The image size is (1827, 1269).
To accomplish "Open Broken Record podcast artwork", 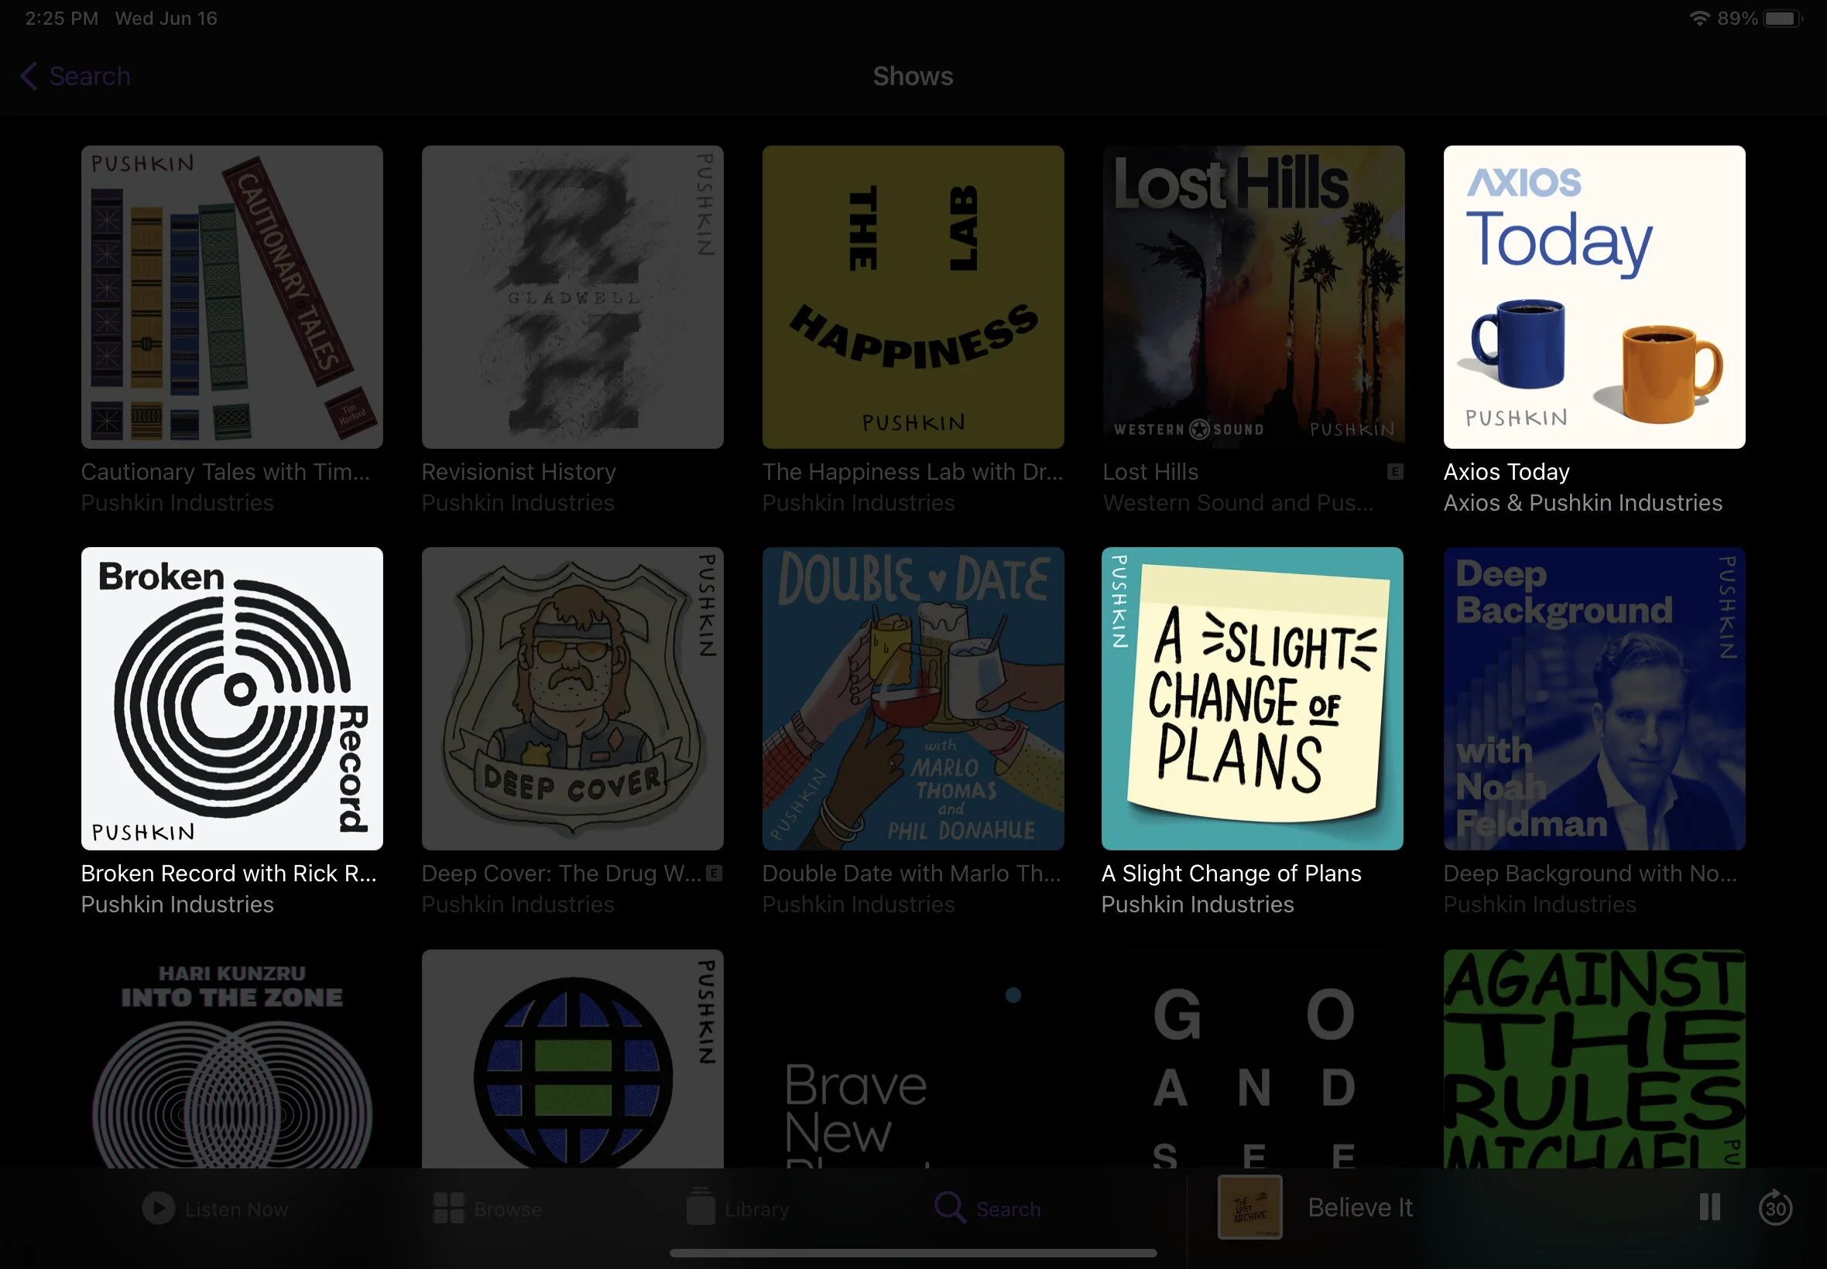I will [231, 698].
